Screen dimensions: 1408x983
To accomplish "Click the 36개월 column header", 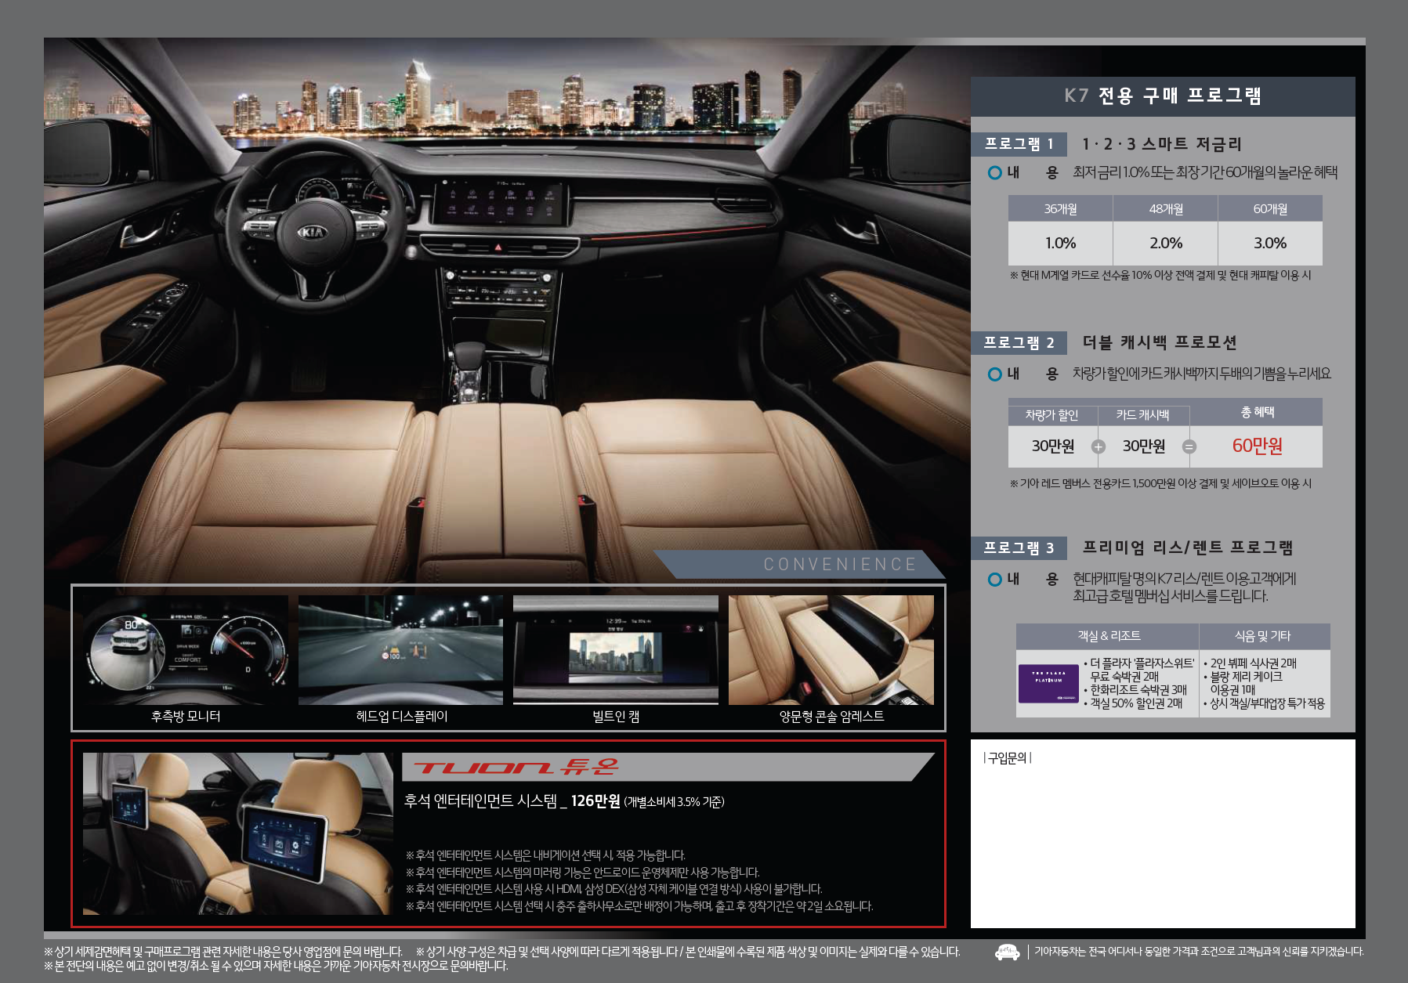I will coord(1060,208).
